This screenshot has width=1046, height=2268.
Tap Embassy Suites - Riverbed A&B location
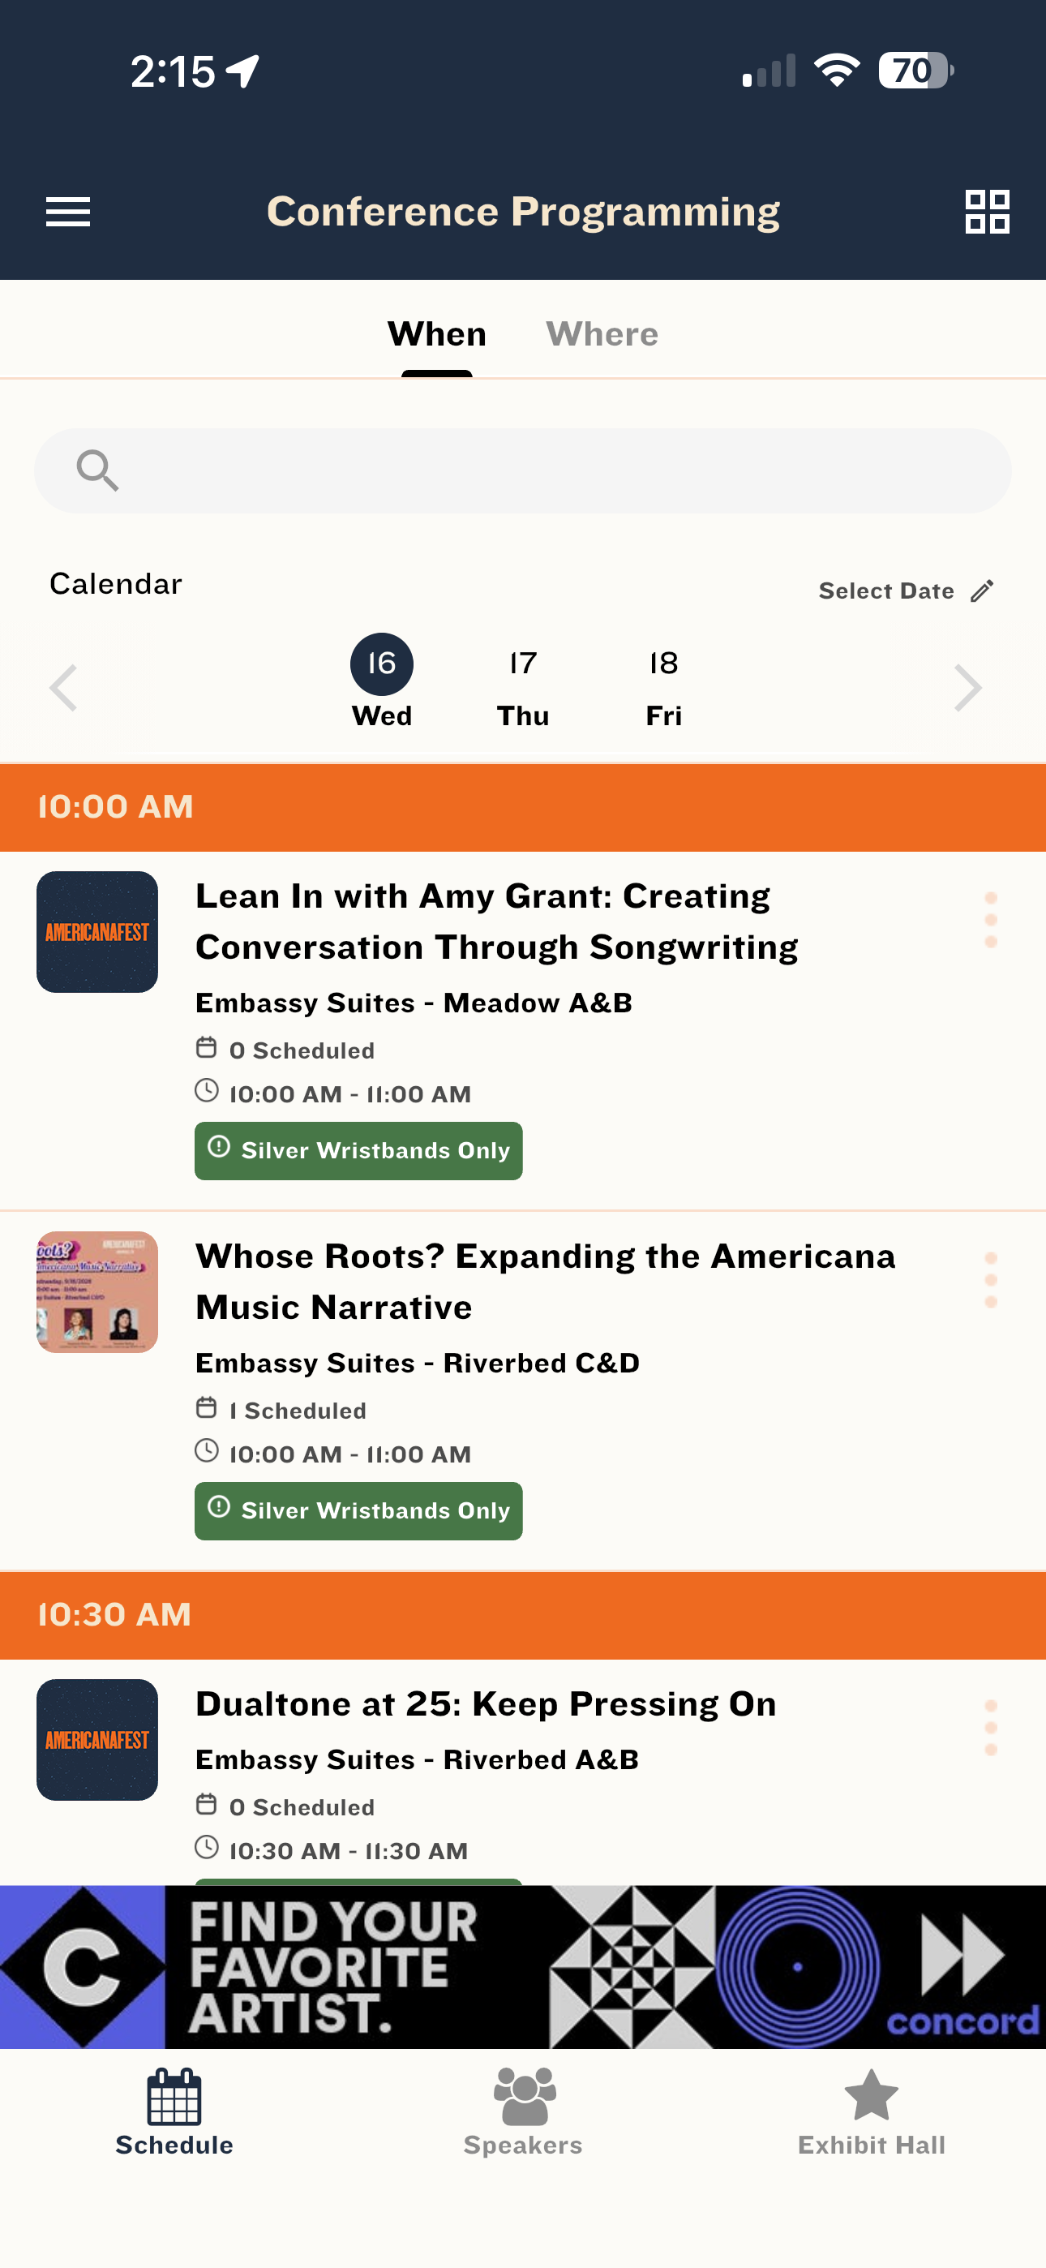coord(418,1759)
